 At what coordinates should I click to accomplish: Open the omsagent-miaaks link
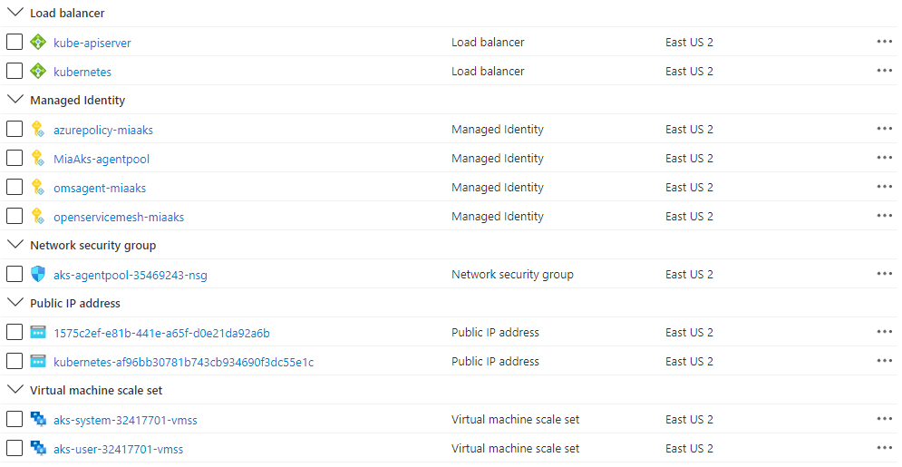pyautogui.click(x=100, y=188)
